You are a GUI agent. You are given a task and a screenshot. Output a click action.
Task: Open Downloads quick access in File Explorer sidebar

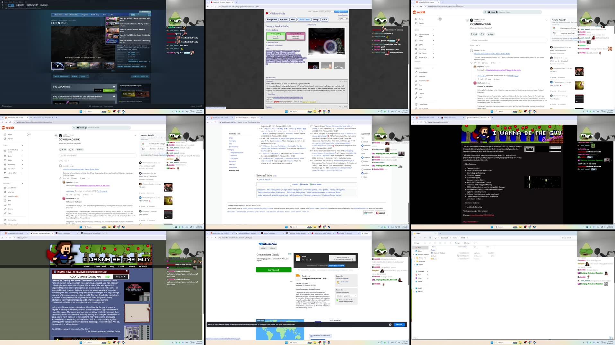(420, 272)
